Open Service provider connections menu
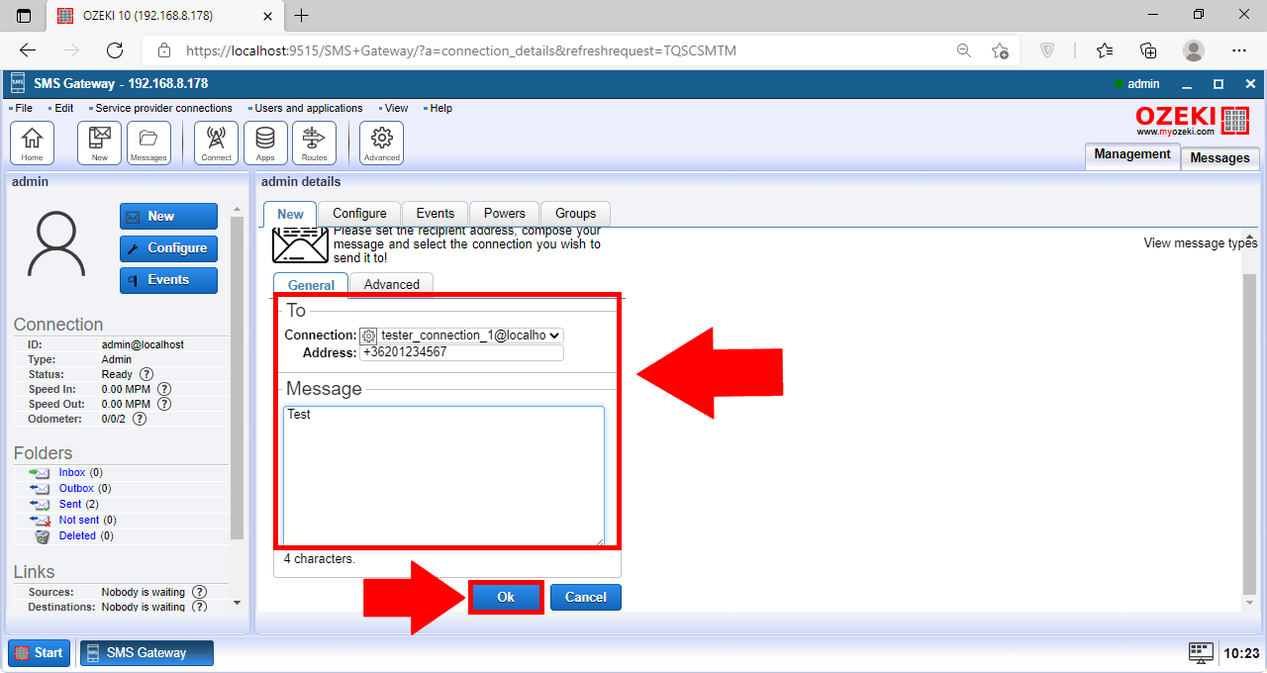The width and height of the screenshot is (1267, 673). (163, 108)
